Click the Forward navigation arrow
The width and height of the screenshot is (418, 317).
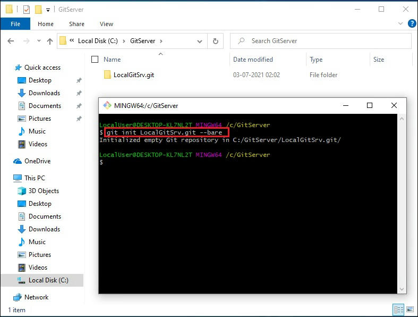tap(26, 41)
